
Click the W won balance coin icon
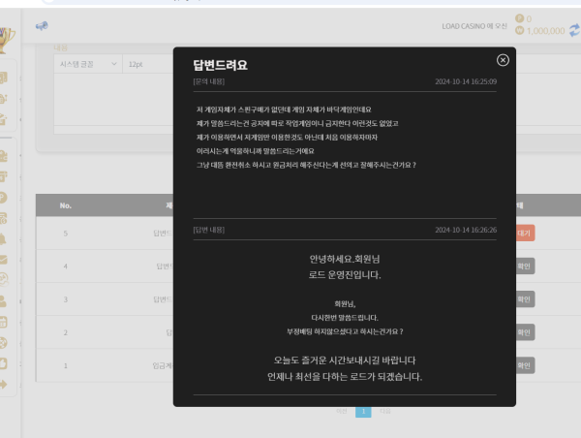[x=519, y=31]
